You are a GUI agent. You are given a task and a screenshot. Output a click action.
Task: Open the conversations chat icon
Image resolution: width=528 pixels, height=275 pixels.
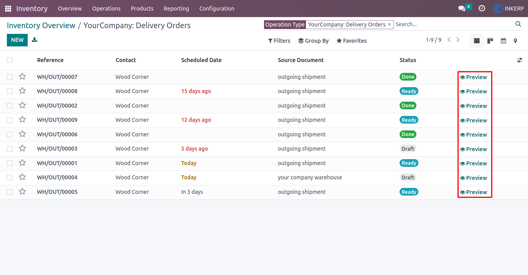462,9
